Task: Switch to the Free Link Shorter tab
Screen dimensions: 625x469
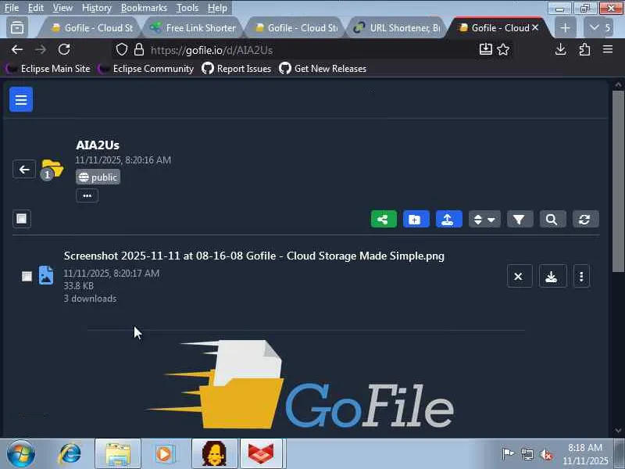Action: pyautogui.click(x=193, y=28)
